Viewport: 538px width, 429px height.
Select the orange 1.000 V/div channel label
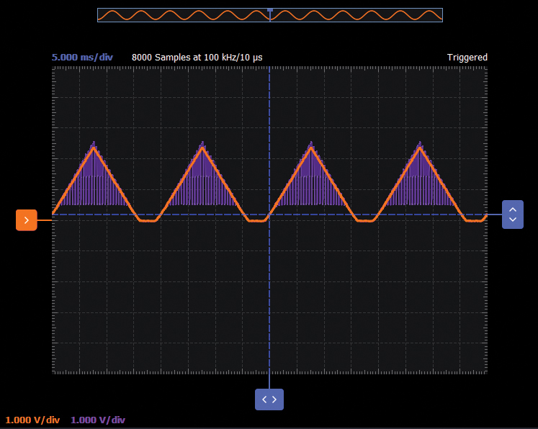click(32, 420)
